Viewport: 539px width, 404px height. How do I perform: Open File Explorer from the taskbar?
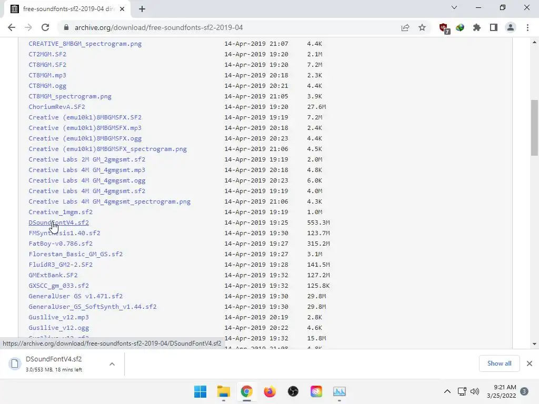(x=223, y=391)
